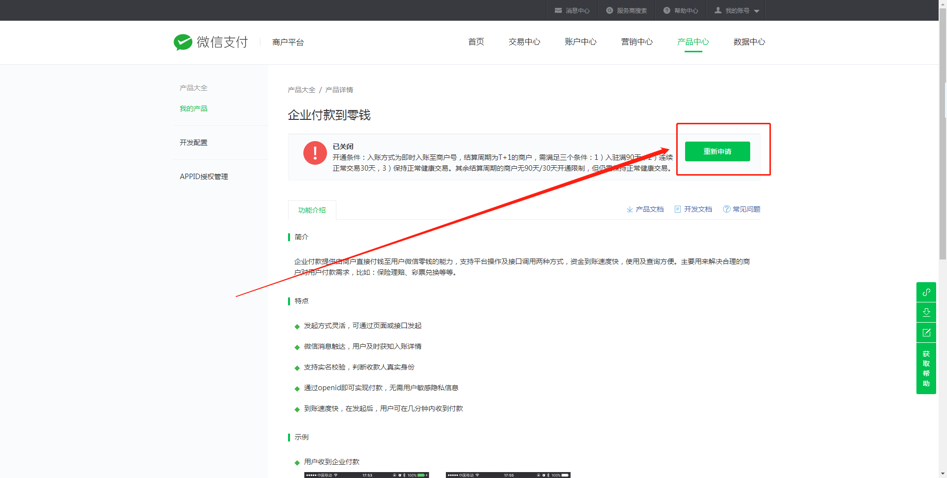Click the document icon beside 开发文档
Screen dimensions: 947x478
[x=678, y=209]
